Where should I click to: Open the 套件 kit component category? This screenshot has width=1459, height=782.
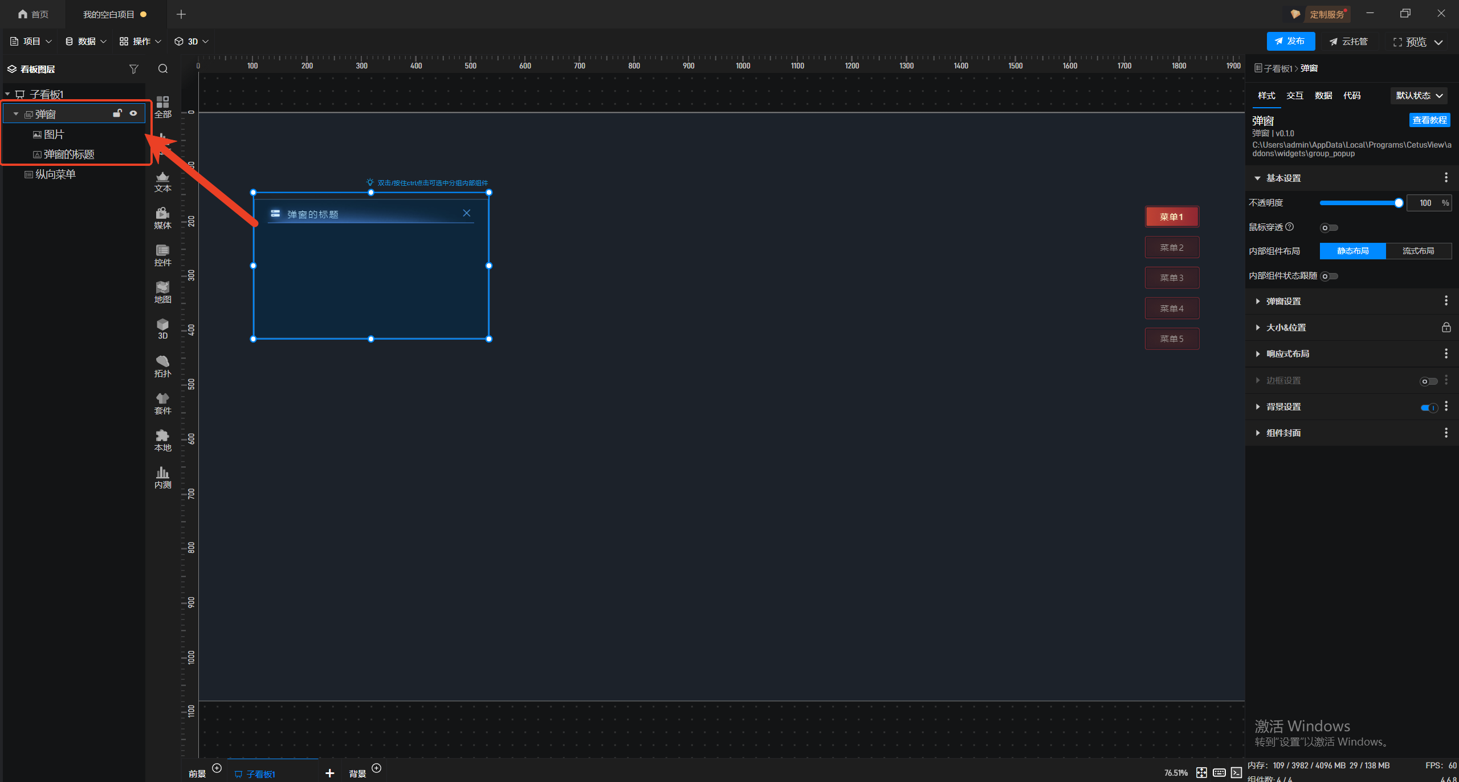[162, 403]
